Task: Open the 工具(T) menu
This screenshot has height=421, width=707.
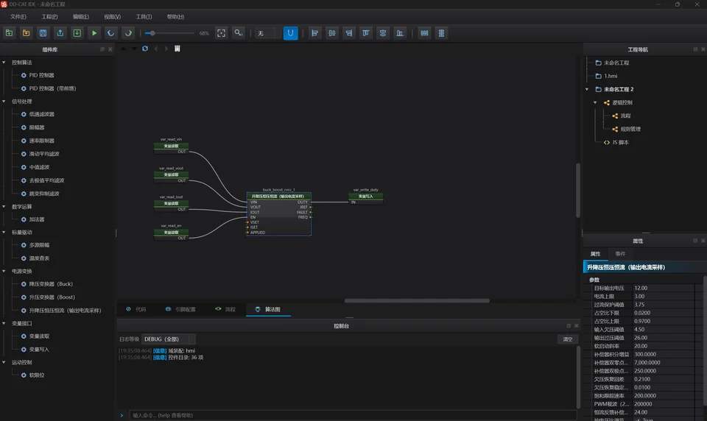Action: coord(144,17)
